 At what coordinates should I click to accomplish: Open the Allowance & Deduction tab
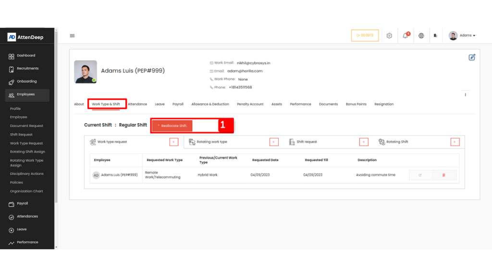point(210,104)
